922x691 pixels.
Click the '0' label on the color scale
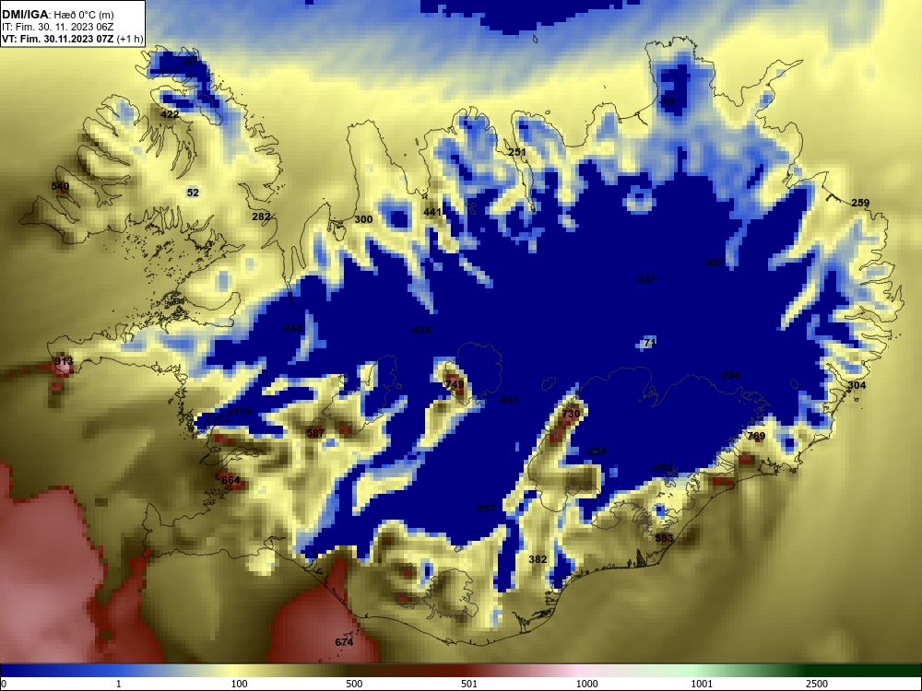point(4,684)
